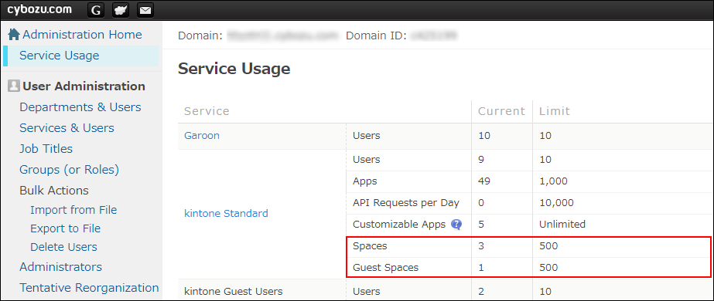
Task: Click the Unlimited limit value
Action: tap(562, 225)
